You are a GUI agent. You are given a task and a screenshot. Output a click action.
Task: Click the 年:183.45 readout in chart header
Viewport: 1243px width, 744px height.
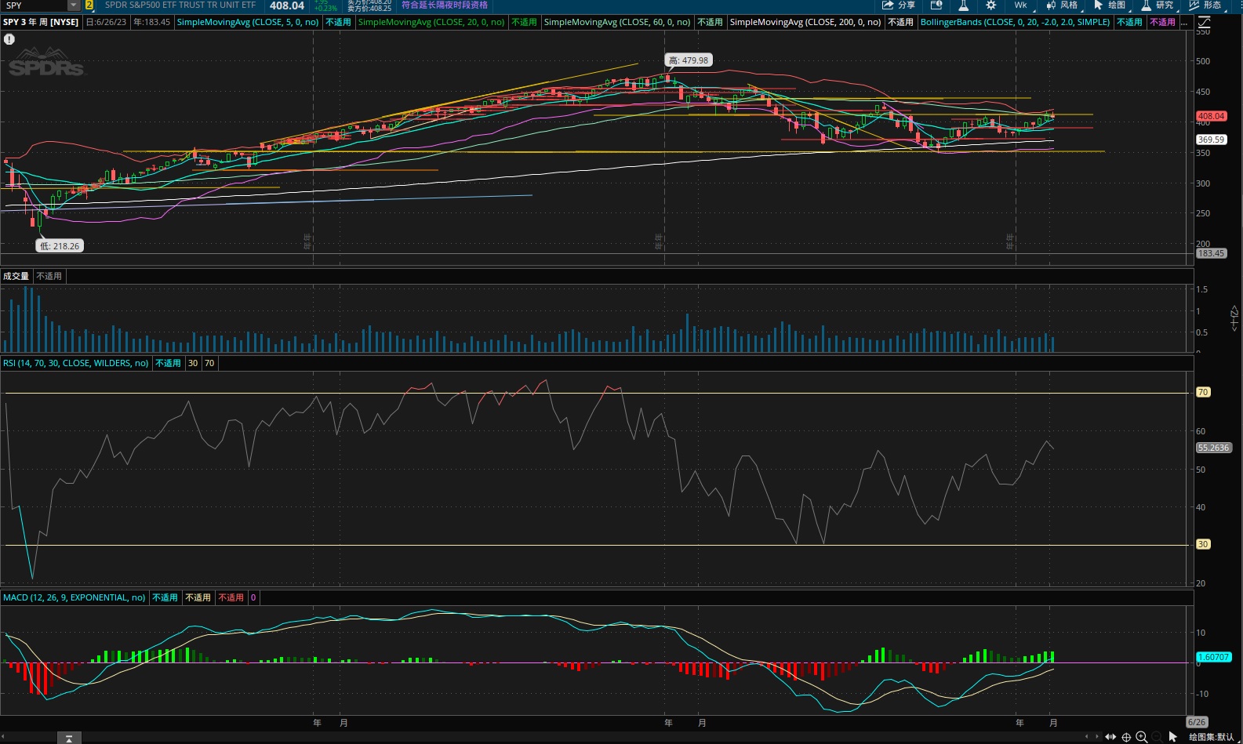click(x=151, y=22)
